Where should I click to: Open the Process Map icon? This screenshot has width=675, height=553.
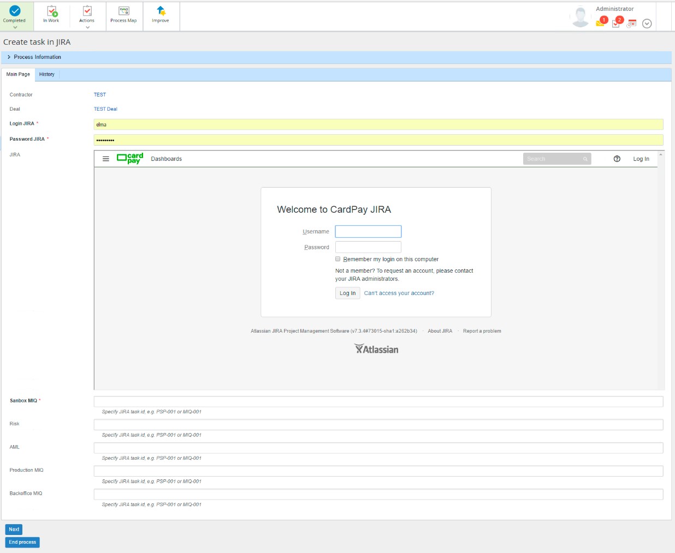tap(124, 11)
